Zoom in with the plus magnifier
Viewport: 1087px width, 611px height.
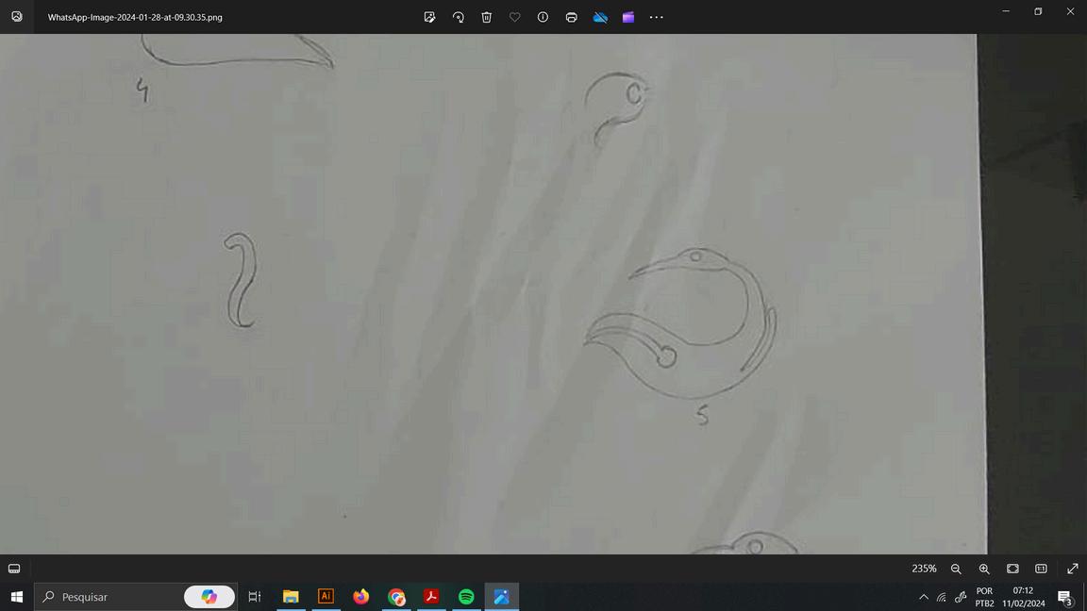[x=984, y=569]
